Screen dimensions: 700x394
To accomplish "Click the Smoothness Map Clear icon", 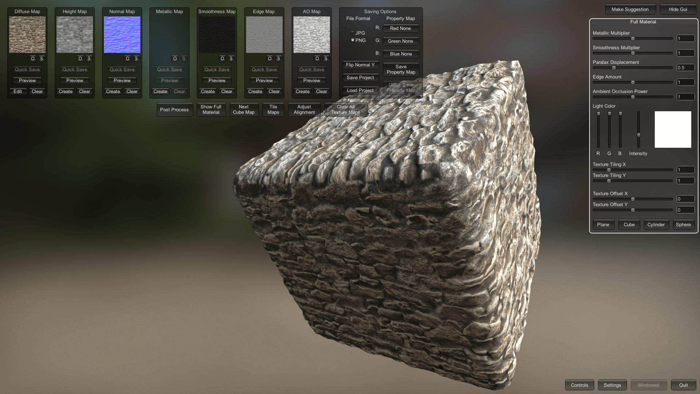I will [x=226, y=91].
